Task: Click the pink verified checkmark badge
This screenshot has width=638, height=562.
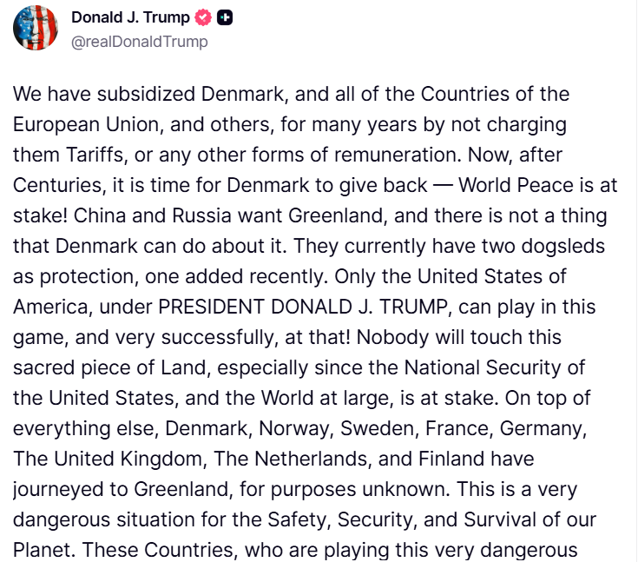Action: pos(203,17)
